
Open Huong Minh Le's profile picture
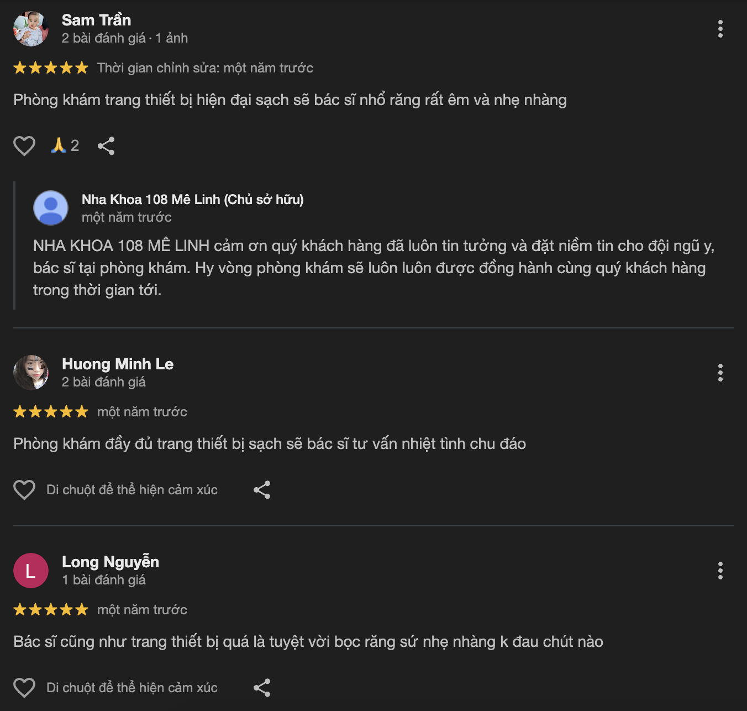tap(31, 373)
